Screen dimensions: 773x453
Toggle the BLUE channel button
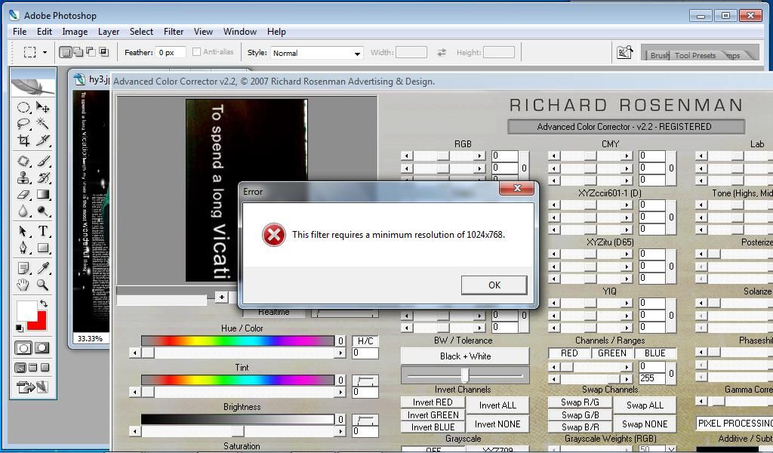click(654, 353)
